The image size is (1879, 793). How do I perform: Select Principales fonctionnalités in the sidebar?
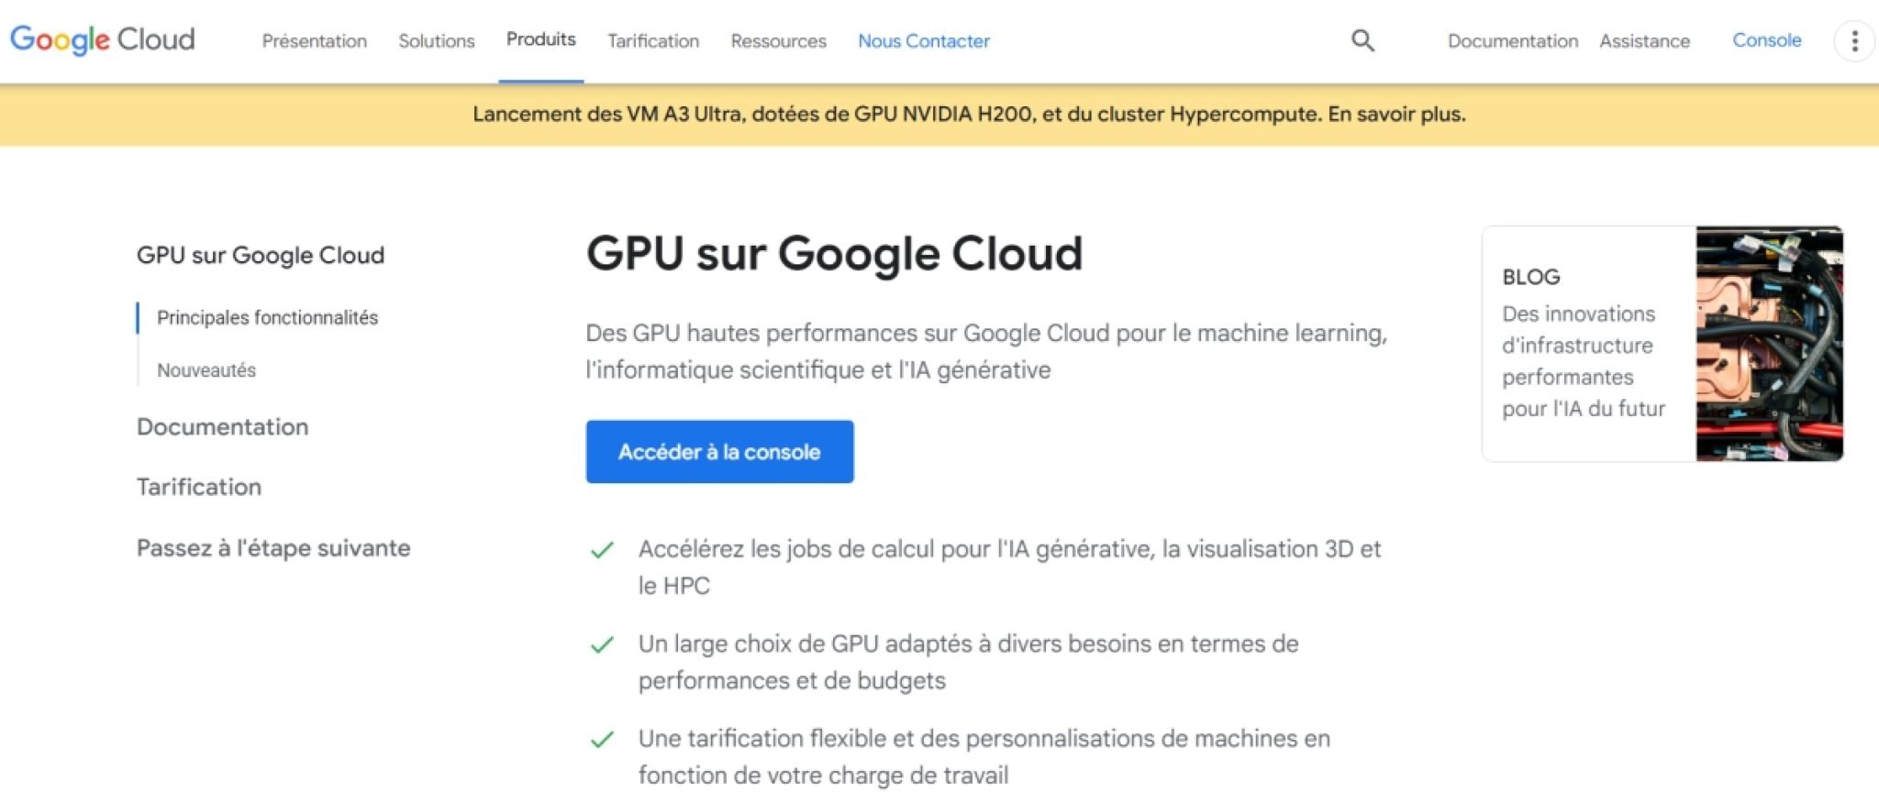click(x=267, y=318)
